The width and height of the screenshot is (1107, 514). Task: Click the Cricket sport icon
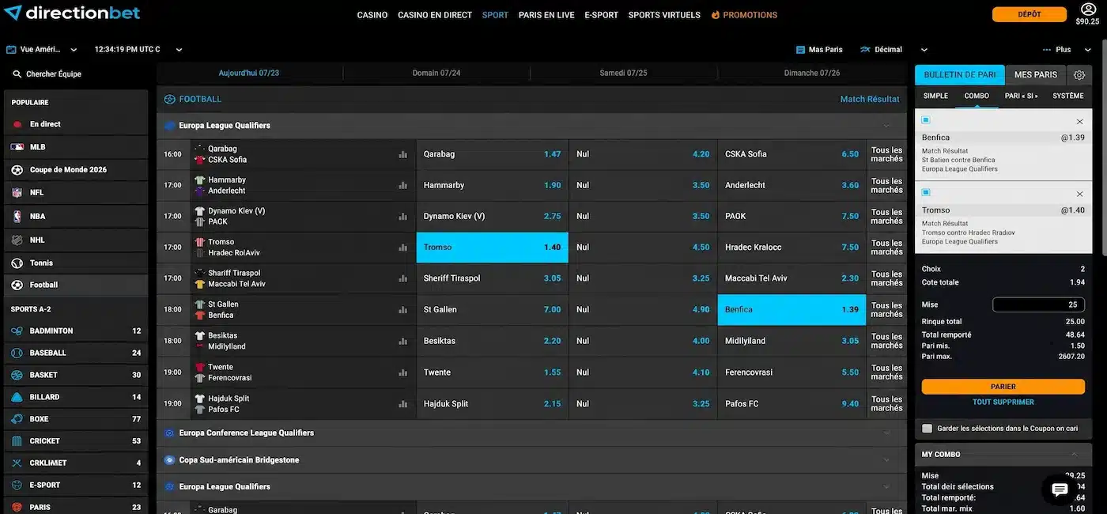pyautogui.click(x=17, y=441)
